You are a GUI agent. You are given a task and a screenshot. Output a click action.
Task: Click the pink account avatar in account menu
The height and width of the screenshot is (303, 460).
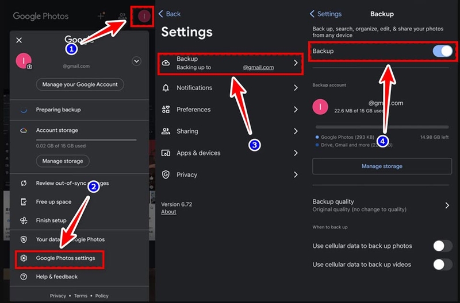(x=24, y=61)
